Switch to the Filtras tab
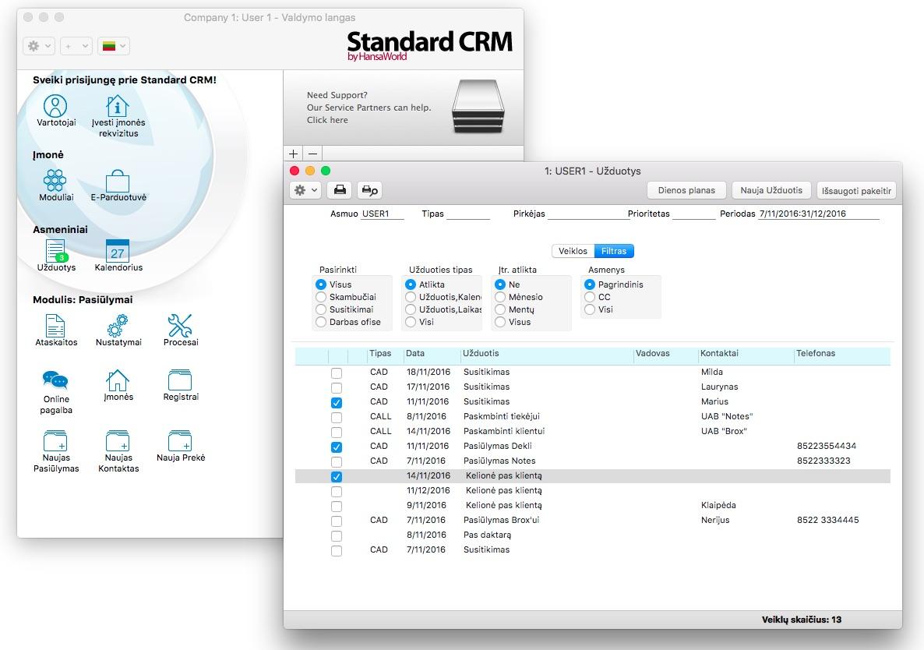924x650 pixels. pos(614,251)
